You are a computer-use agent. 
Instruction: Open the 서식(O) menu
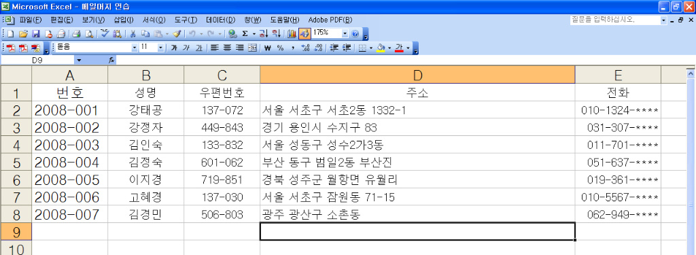click(x=154, y=20)
